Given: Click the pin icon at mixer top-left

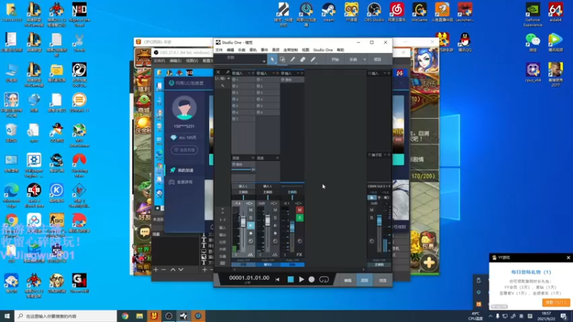Looking at the screenshot, I should click(x=227, y=72).
